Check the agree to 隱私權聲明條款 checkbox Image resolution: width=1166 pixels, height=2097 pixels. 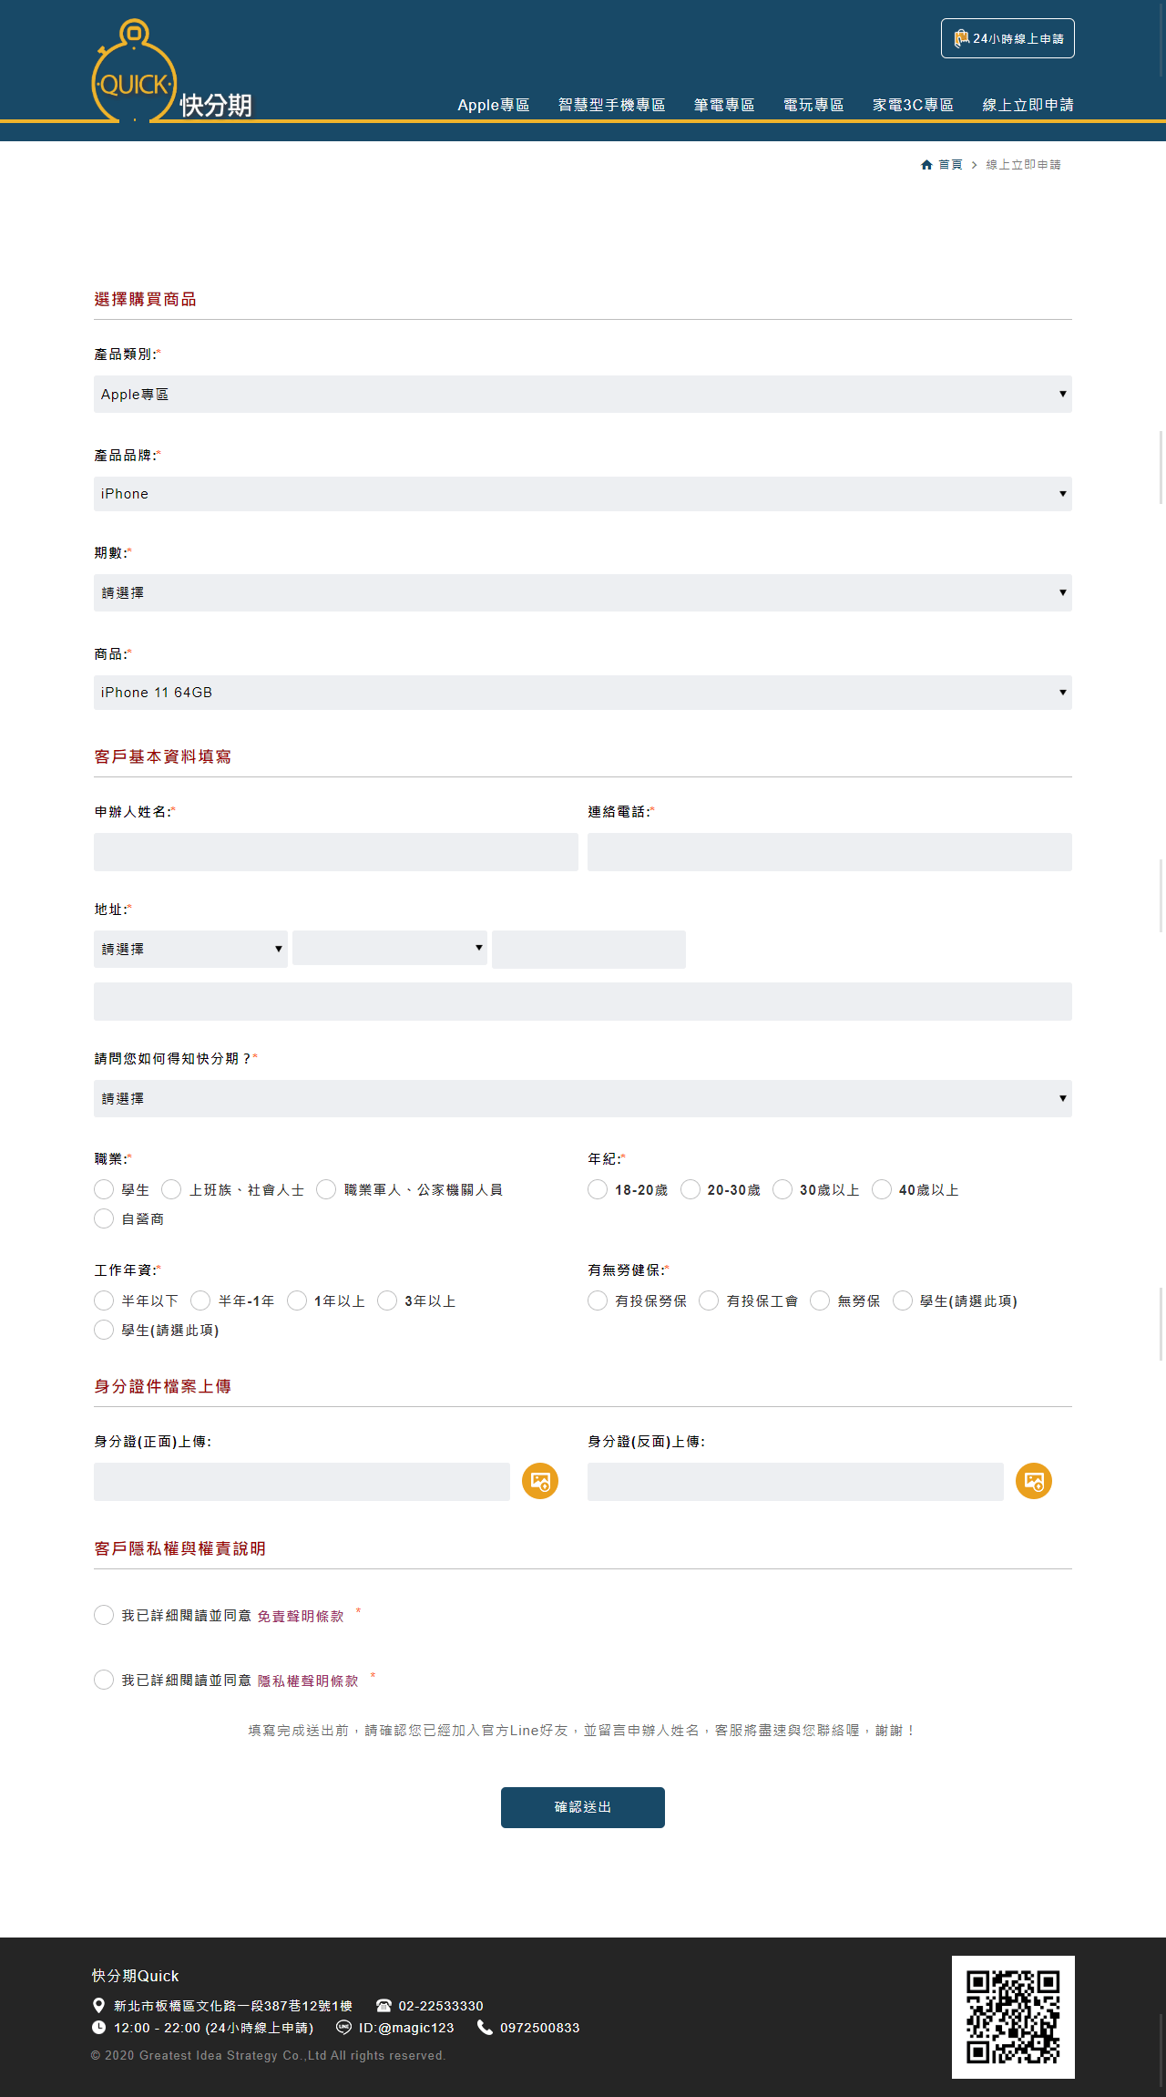104,1680
